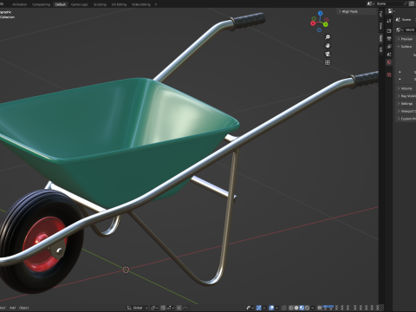The image size is (416, 312).
Task: Open the pivot point dropdown
Action: 154,308
